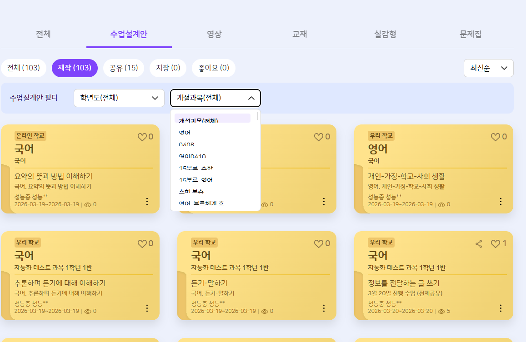Click the subject dropdown list scrollbar
Viewport: 526px width, 342px height.
258,116
